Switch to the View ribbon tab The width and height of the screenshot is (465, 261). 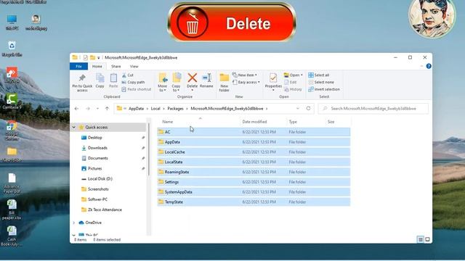pyautogui.click(x=134, y=67)
